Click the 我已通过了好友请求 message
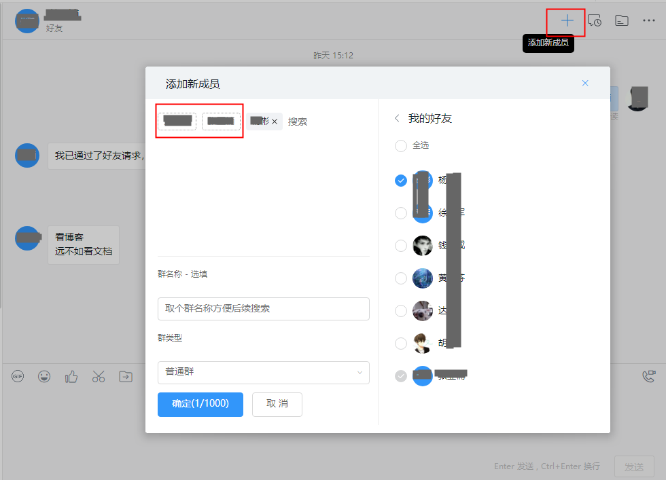 click(x=97, y=155)
